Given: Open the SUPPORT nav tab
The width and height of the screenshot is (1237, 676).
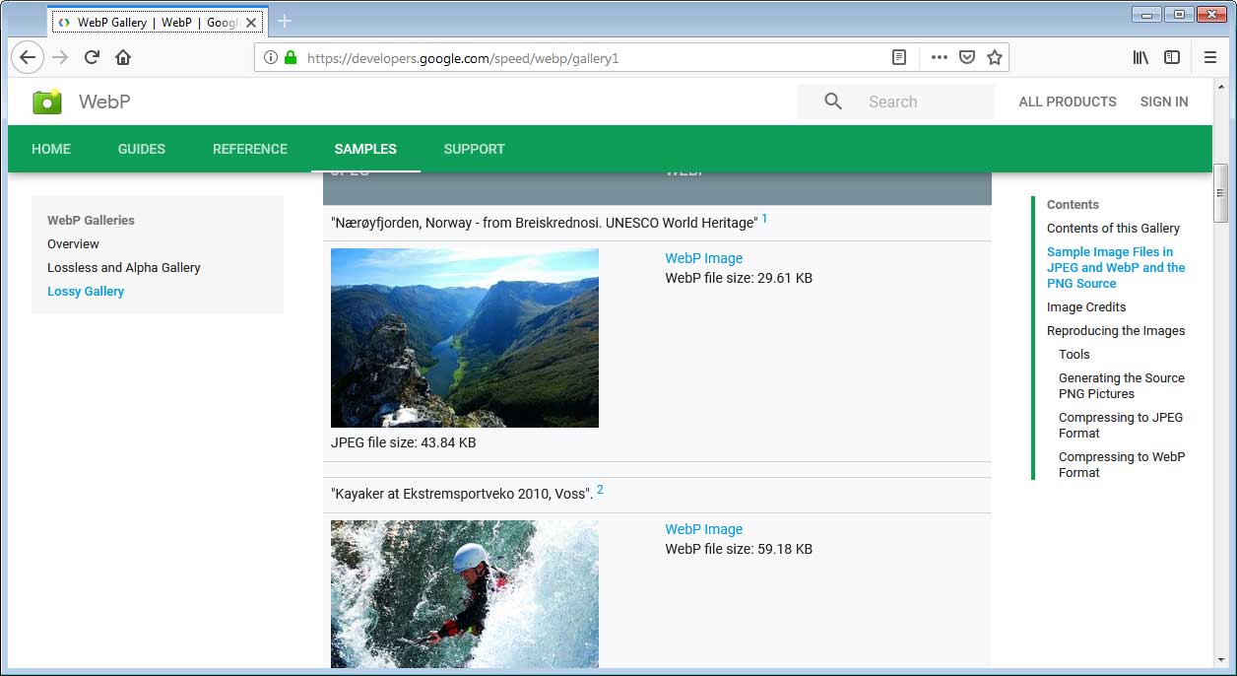Looking at the screenshot, I should point(474,149).
